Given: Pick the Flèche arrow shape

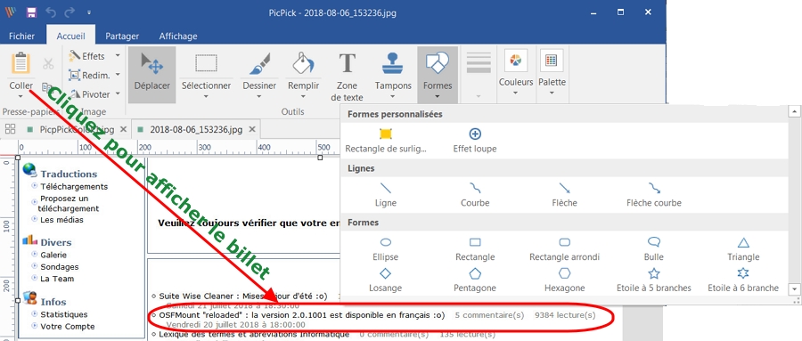Looking at the screenshot, I should pyautogui.click(x=565, y=195).
